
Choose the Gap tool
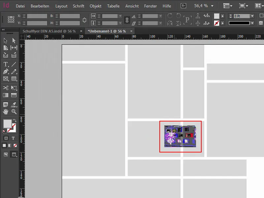click(x=14, y=48)
